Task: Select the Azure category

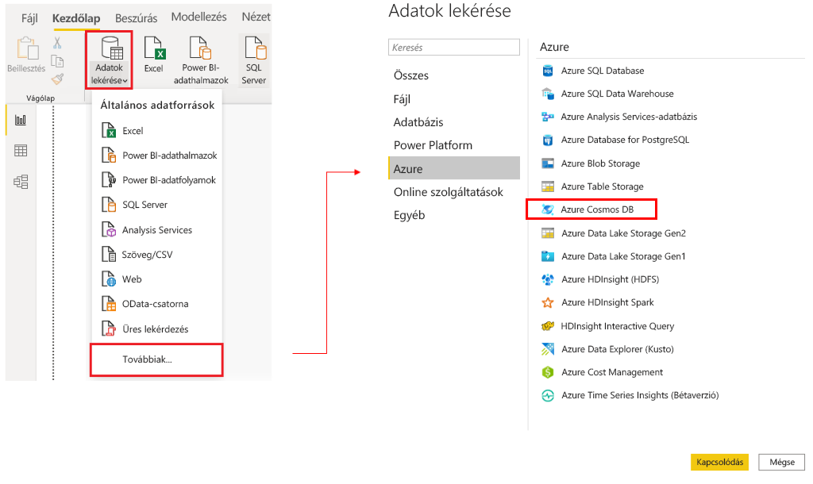Action: point(453,168)
